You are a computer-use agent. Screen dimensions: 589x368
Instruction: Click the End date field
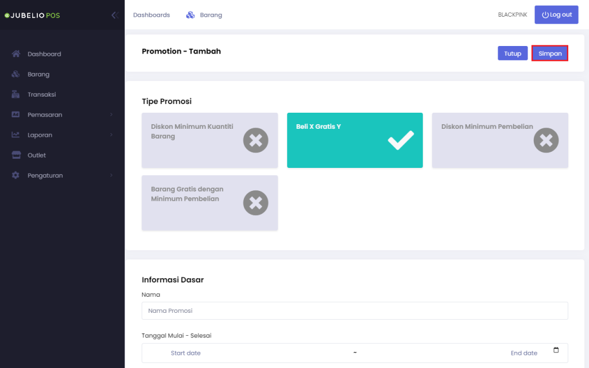click(x=524, y=353)
